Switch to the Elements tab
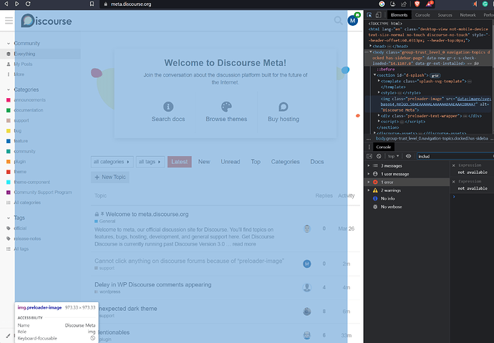 coord(399,15)
